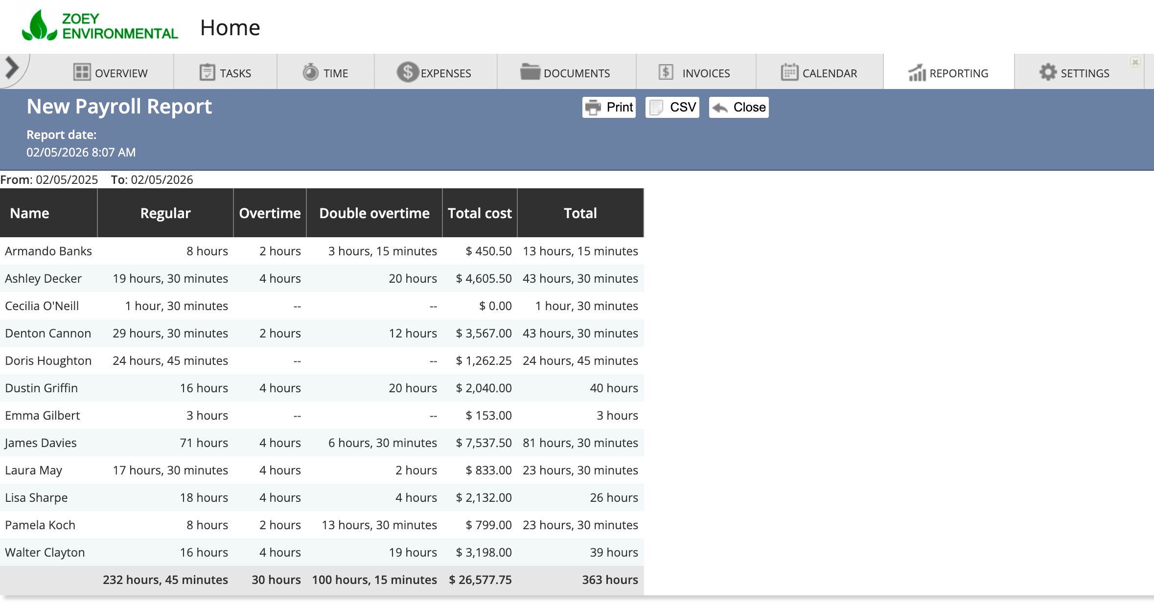Select the James Davies row name
The width and height of the screenshot is (1154, 606).
(x=41, y=443)
